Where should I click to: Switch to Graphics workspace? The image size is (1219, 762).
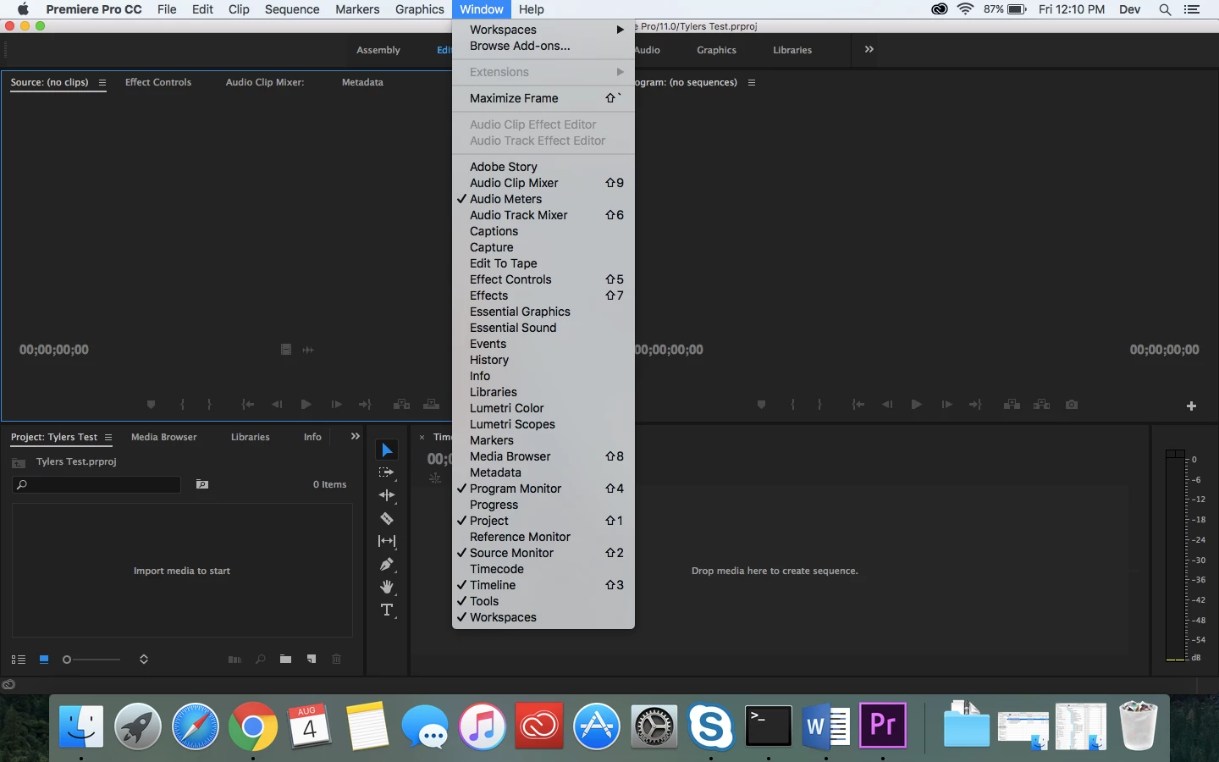coord(716,50)
